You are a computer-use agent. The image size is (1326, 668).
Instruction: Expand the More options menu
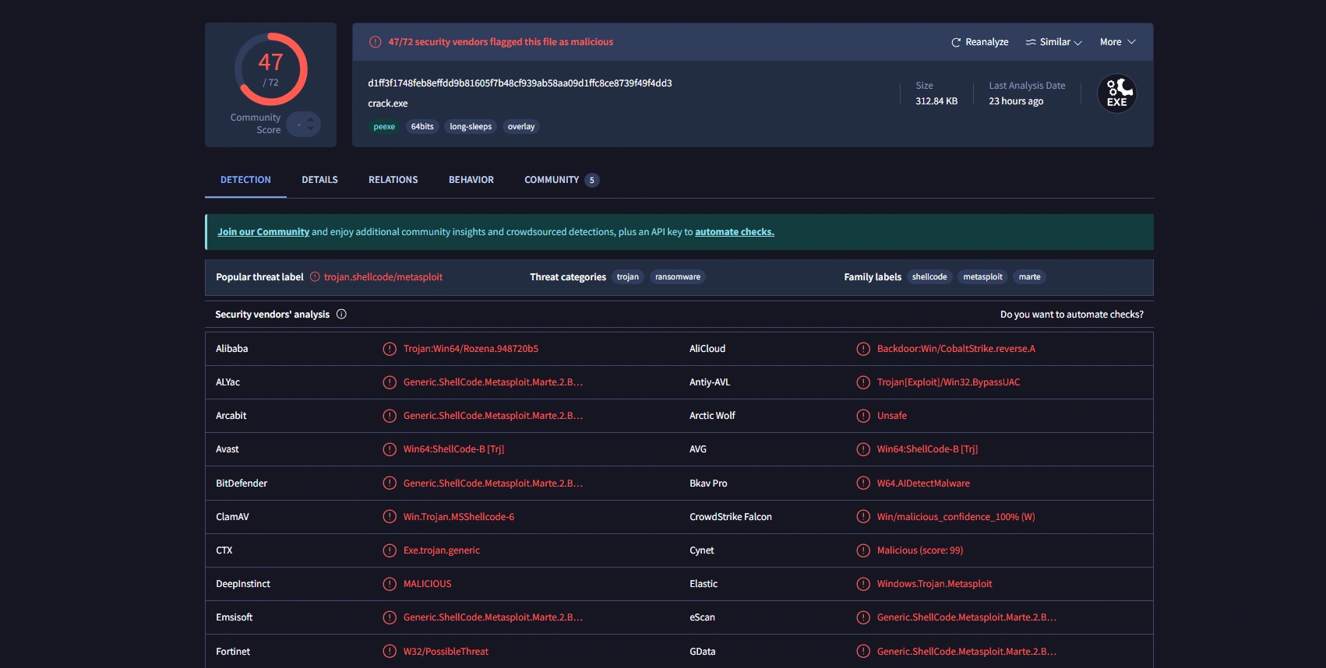[x=1117, y=43]
